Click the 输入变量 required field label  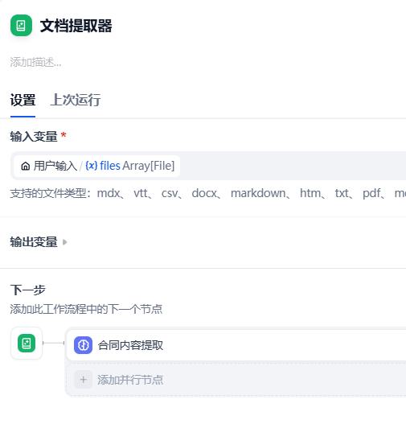pos(34,136)
